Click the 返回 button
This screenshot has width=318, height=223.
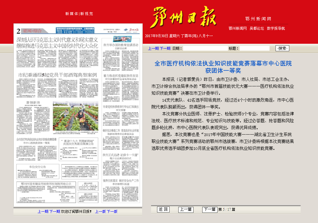[x=163, y=210]
